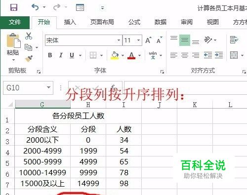The height and width of the screenshot is (195, 247).
Task: Select Top Align icon
Action: pos(174,38)
